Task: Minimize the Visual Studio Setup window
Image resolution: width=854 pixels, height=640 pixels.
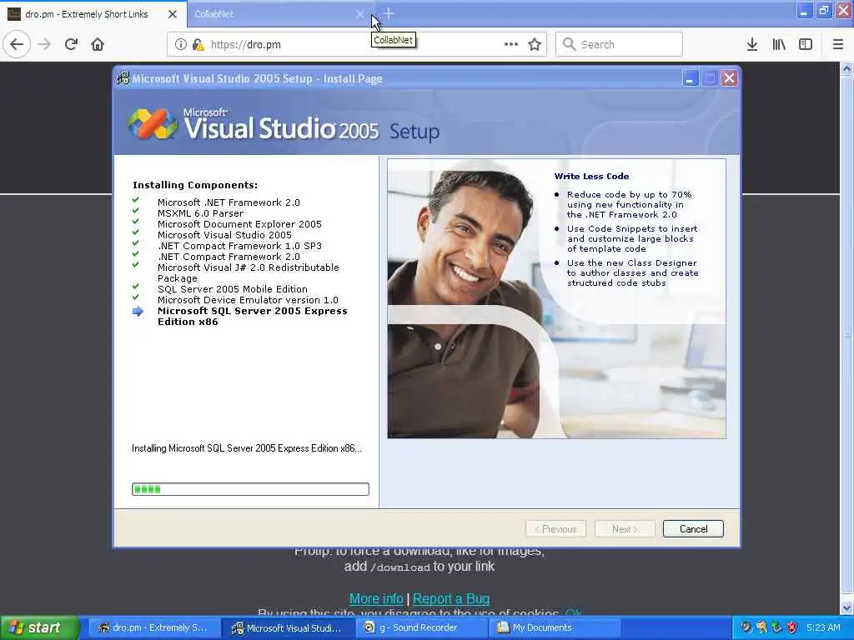Action: coord(690,78)
